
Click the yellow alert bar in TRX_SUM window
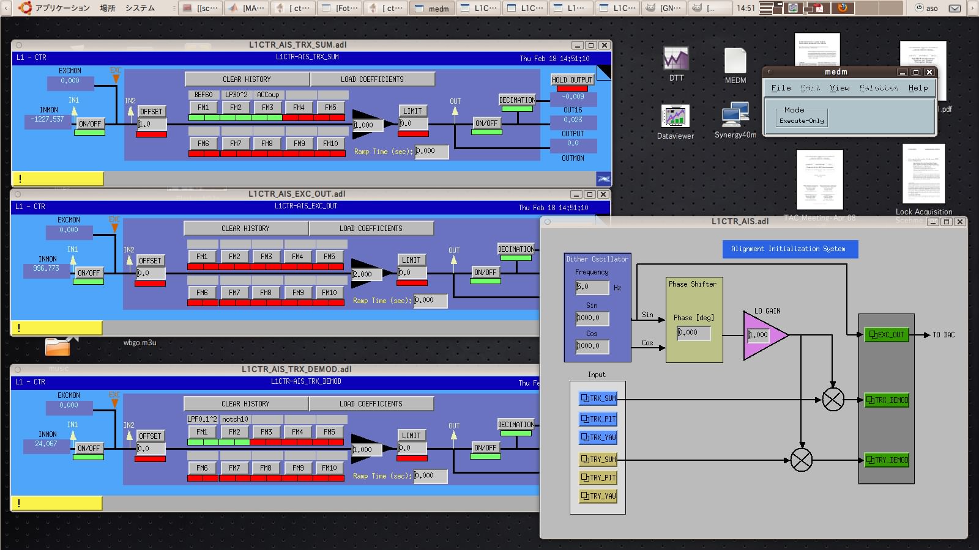pos(58,178)
